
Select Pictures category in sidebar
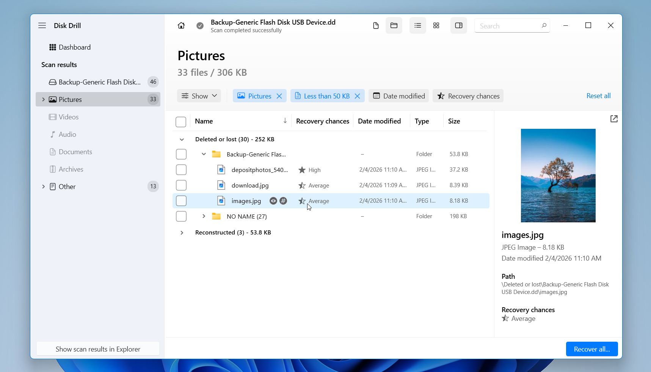[x=98, y=100]
